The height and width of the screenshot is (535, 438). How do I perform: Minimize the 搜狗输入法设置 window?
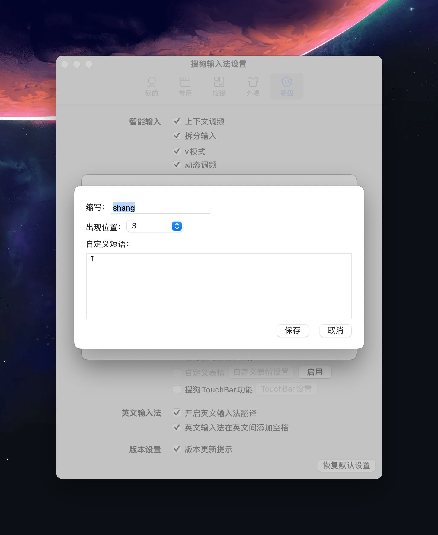77,64
